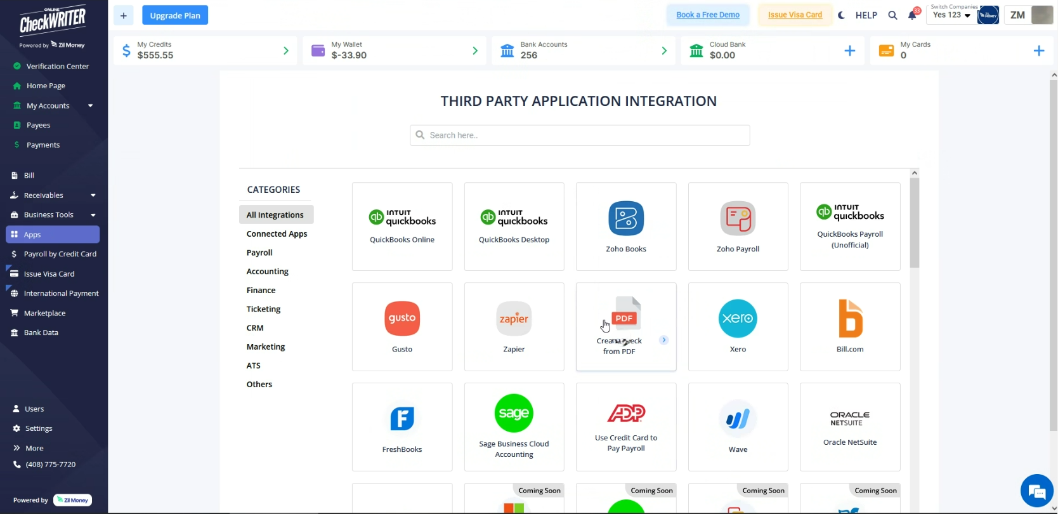This screenshot has width=1058, height=514.
Task: Call the (408) 775-7720 phone link
Action: pyautogui.click(x=44, y=465)
